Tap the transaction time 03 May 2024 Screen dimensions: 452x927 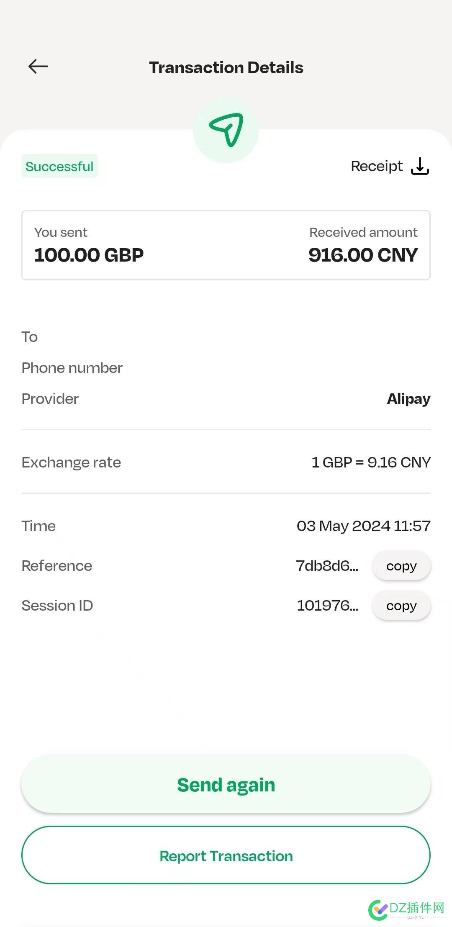pos(364,526)
